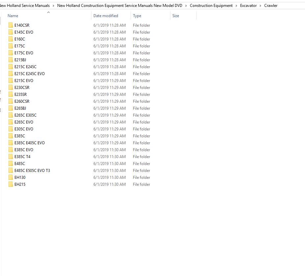Click the E385C T4 folder icon

coord(11,156)
